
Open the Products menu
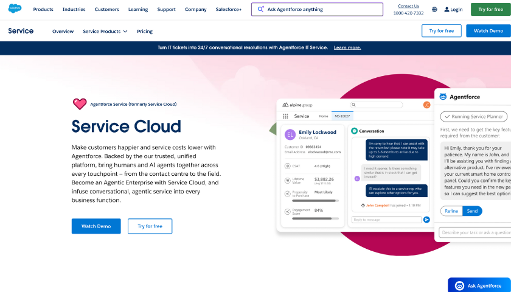point(43,10)
